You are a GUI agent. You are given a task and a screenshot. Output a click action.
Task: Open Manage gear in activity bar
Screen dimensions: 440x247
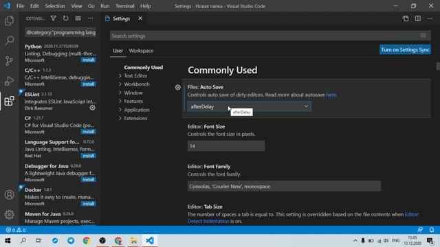pyautogui.click(x=9, y=215)
